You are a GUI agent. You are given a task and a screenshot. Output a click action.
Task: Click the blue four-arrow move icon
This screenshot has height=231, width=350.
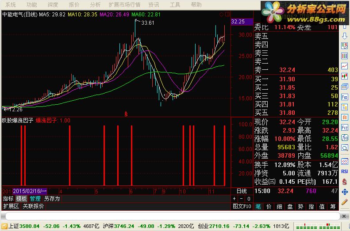[x=344, y=192]
